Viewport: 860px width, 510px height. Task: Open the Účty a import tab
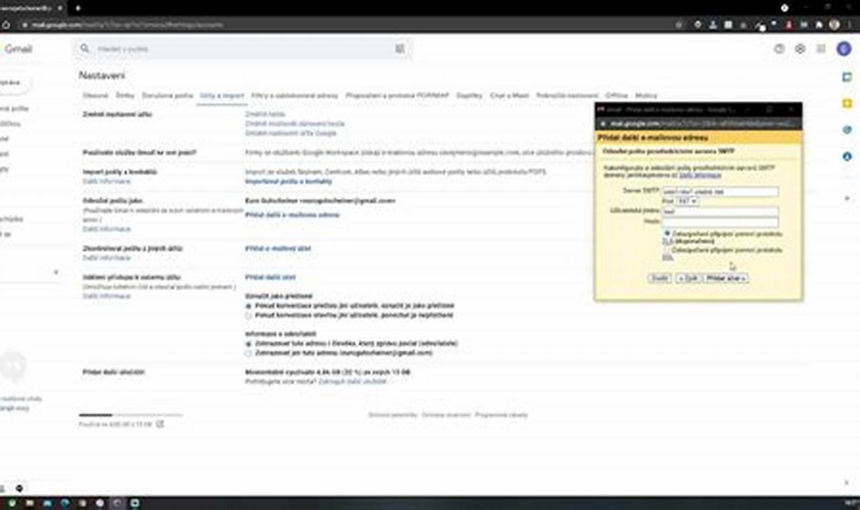pyautogui.click(x=222, y=96)
